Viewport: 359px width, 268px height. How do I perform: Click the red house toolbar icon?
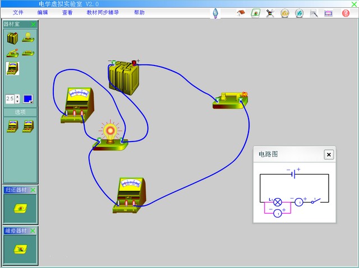tap(241, 13)
